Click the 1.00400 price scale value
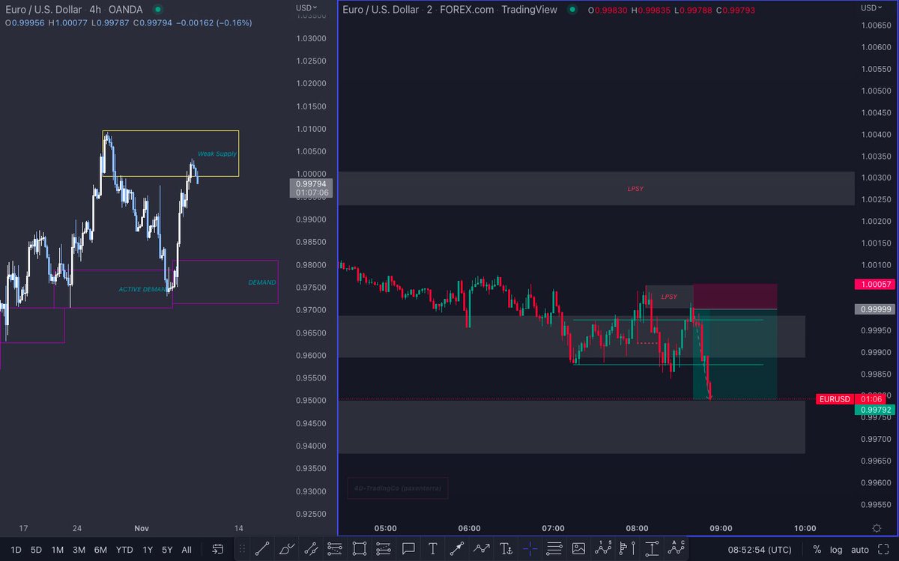This screenshot has width=899, height=561. [875, 135]
